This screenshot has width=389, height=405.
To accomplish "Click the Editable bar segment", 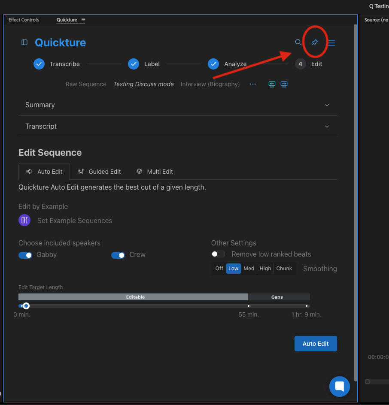I will 134,297.
